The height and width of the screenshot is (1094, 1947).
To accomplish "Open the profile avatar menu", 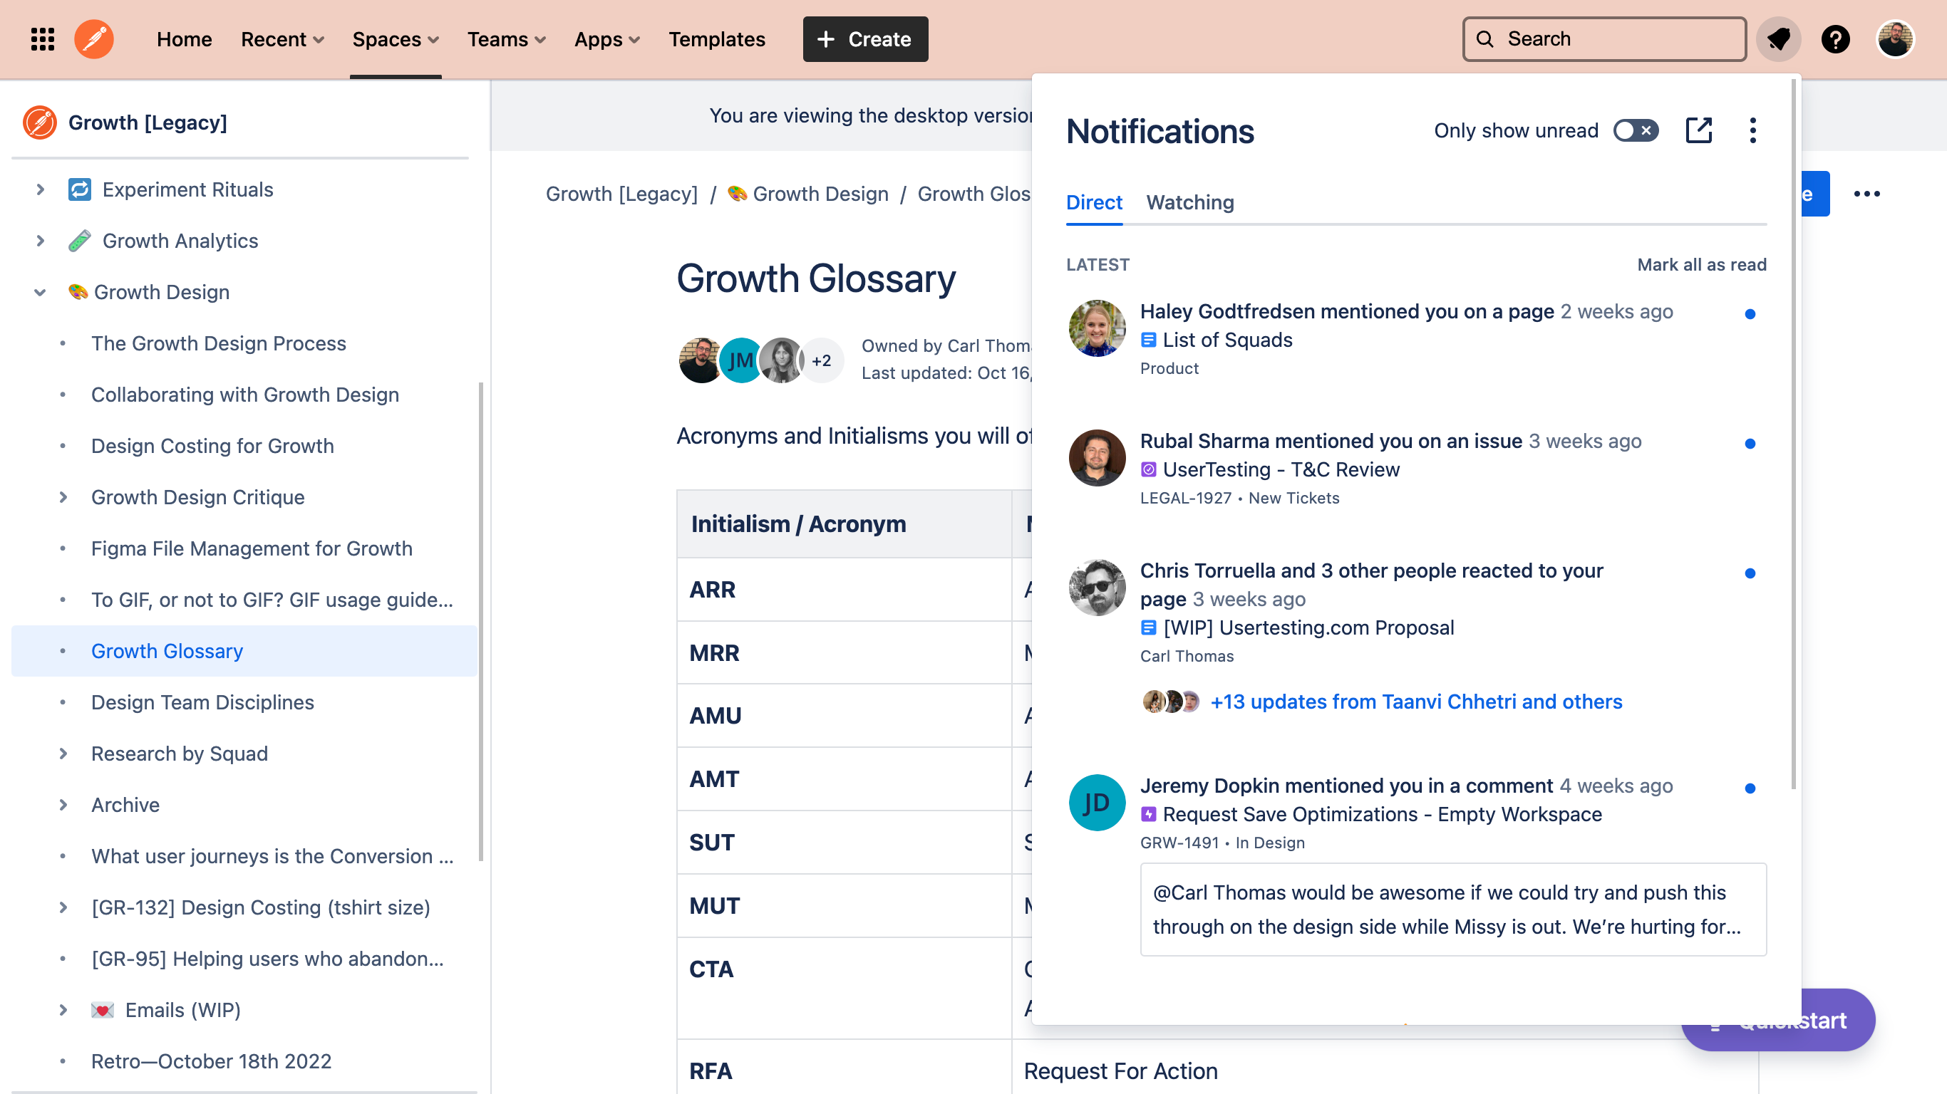I will tap(1894, 39).
